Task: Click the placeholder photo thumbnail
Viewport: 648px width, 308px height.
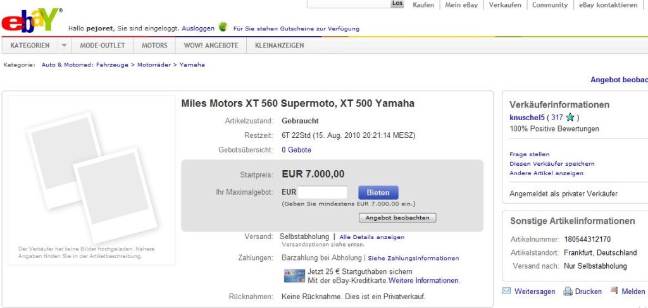Action: [92, 177]
